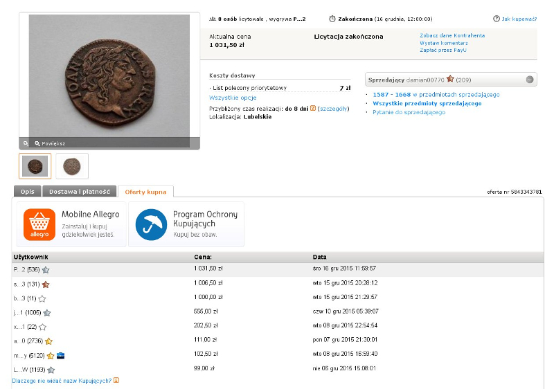Click the orange info icon next to do 8 dni
The height and width of the screenshot is (389, 554).
(x=313, y=108)
